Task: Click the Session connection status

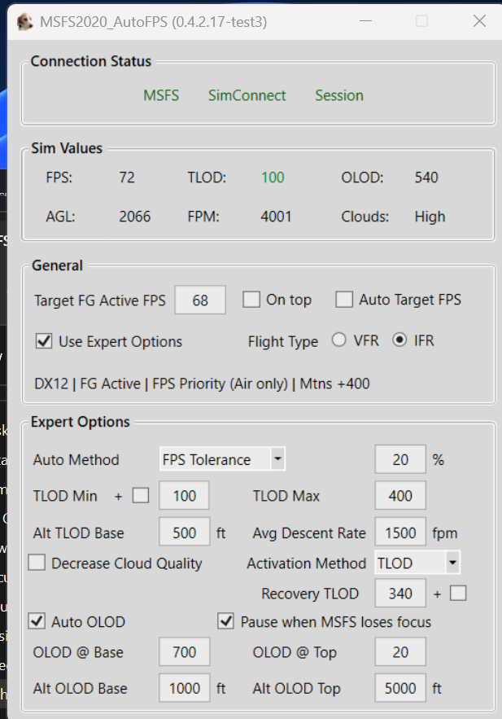Action: coord(339,95)
